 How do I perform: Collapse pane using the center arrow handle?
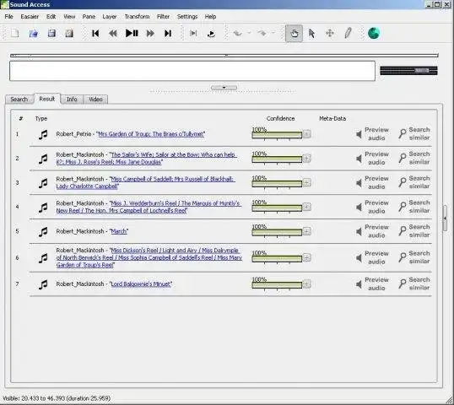pos(224,88)
